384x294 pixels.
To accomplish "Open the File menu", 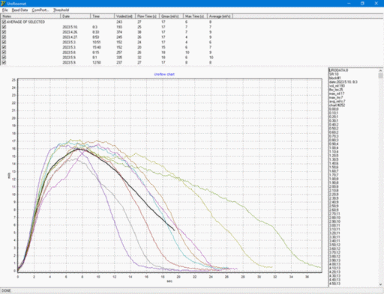I will pyautogui.click(x=4, y=10).
